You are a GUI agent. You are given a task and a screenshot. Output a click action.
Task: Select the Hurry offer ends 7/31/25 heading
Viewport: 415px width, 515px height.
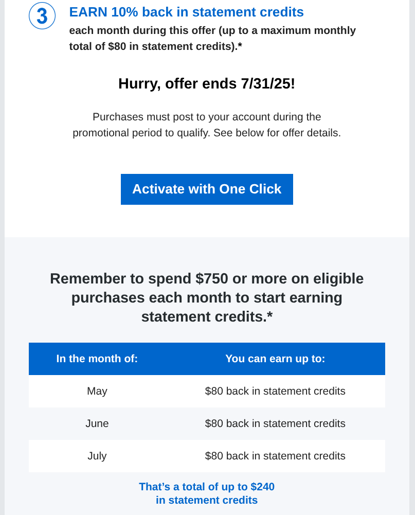point(207,83)
